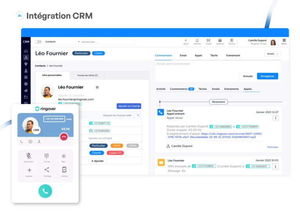
Task: Click the Ajouter un champ button
Action: point(129,106)
